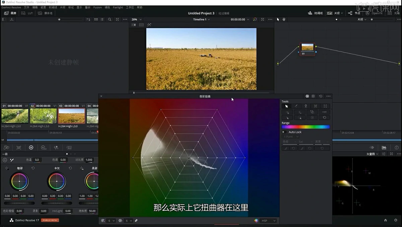Click the magic wand highlight icon under viewer
Viewport: 402px width, 227px height.
pyautogui.click(x=149, y=25)
